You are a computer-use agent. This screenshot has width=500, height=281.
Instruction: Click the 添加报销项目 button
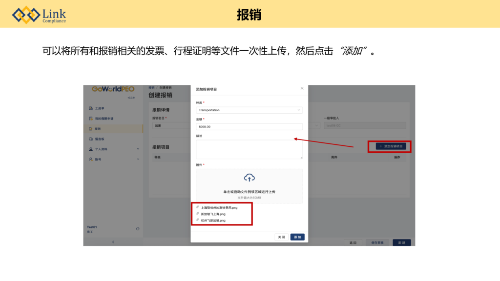pyautogui.click(x=391, y=146)
